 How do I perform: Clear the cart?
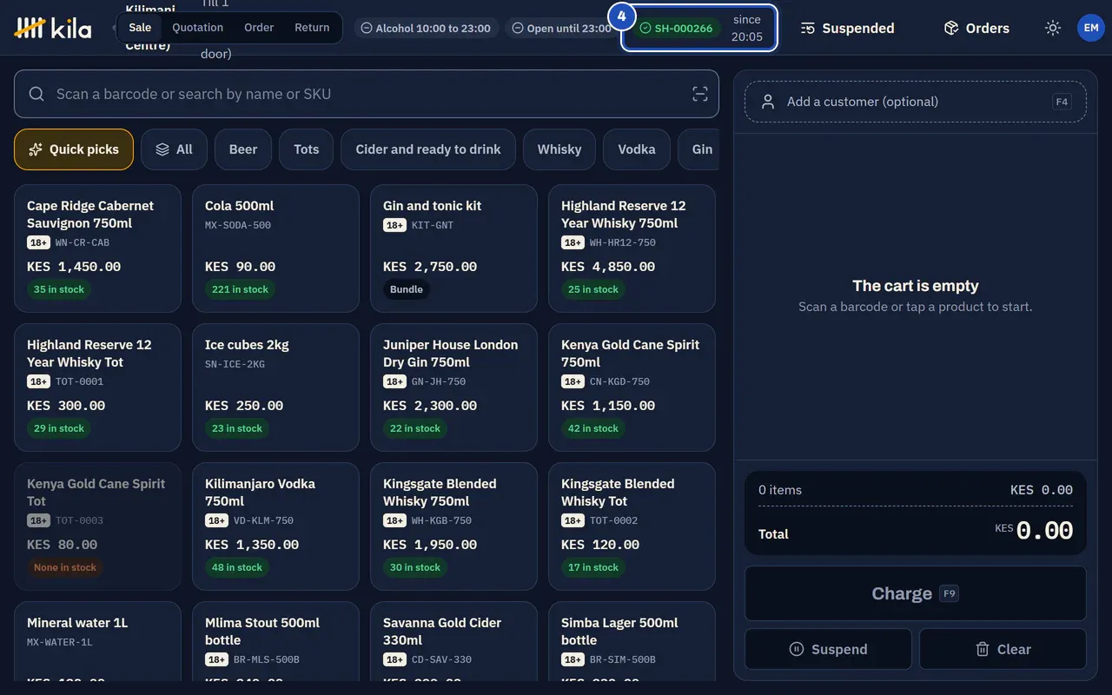pos(1003,649)
